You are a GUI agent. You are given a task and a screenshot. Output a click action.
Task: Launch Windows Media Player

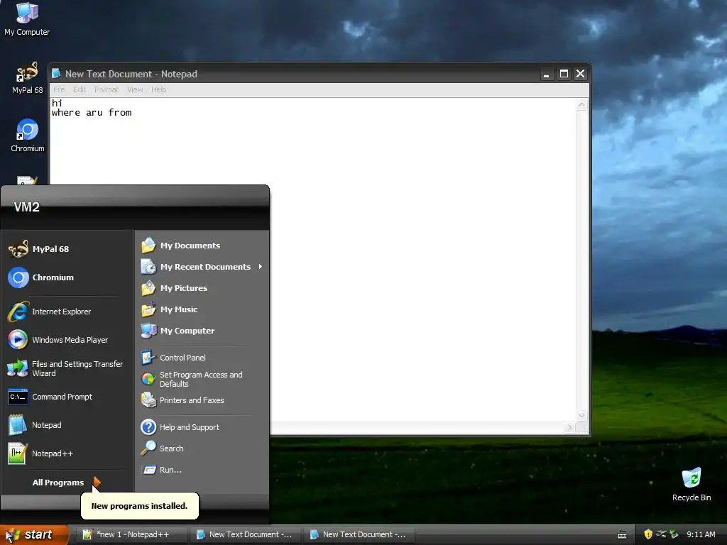pos(67,340)
